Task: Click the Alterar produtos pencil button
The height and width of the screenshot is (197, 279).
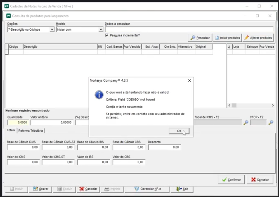Action: pyautogui.click(x=258, y=38)
